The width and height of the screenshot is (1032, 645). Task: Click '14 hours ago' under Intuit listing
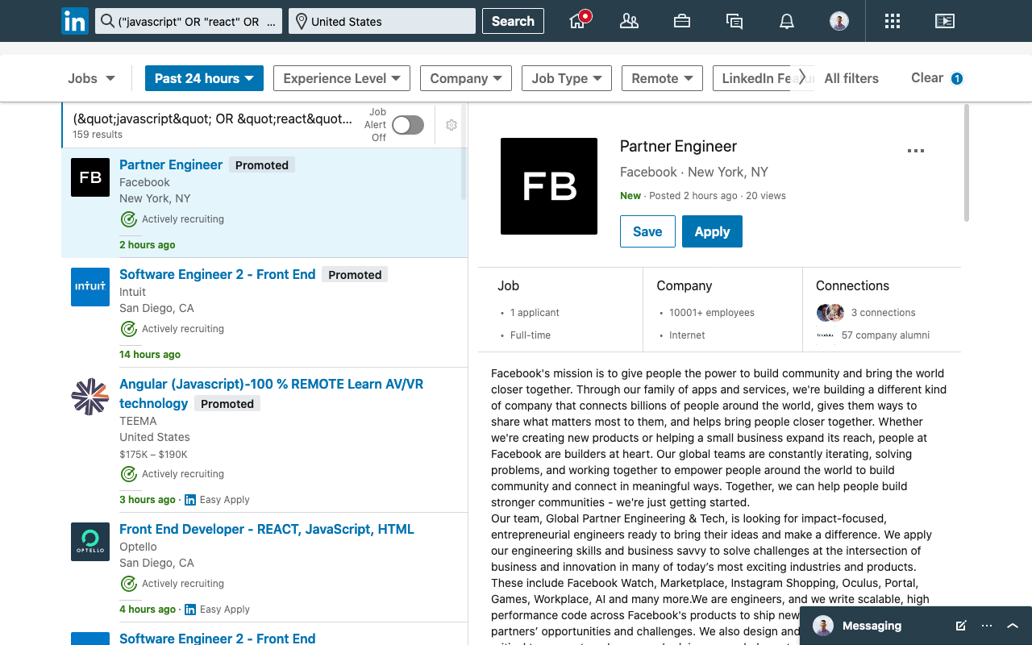click(x=150, y=355)
